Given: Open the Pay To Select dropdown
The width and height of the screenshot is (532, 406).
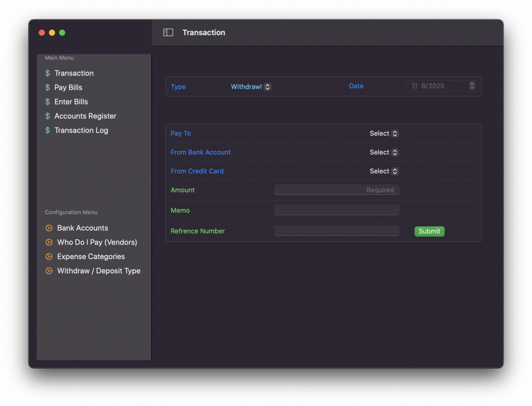Looking at the screenshot, I should (x=384, y=134).
